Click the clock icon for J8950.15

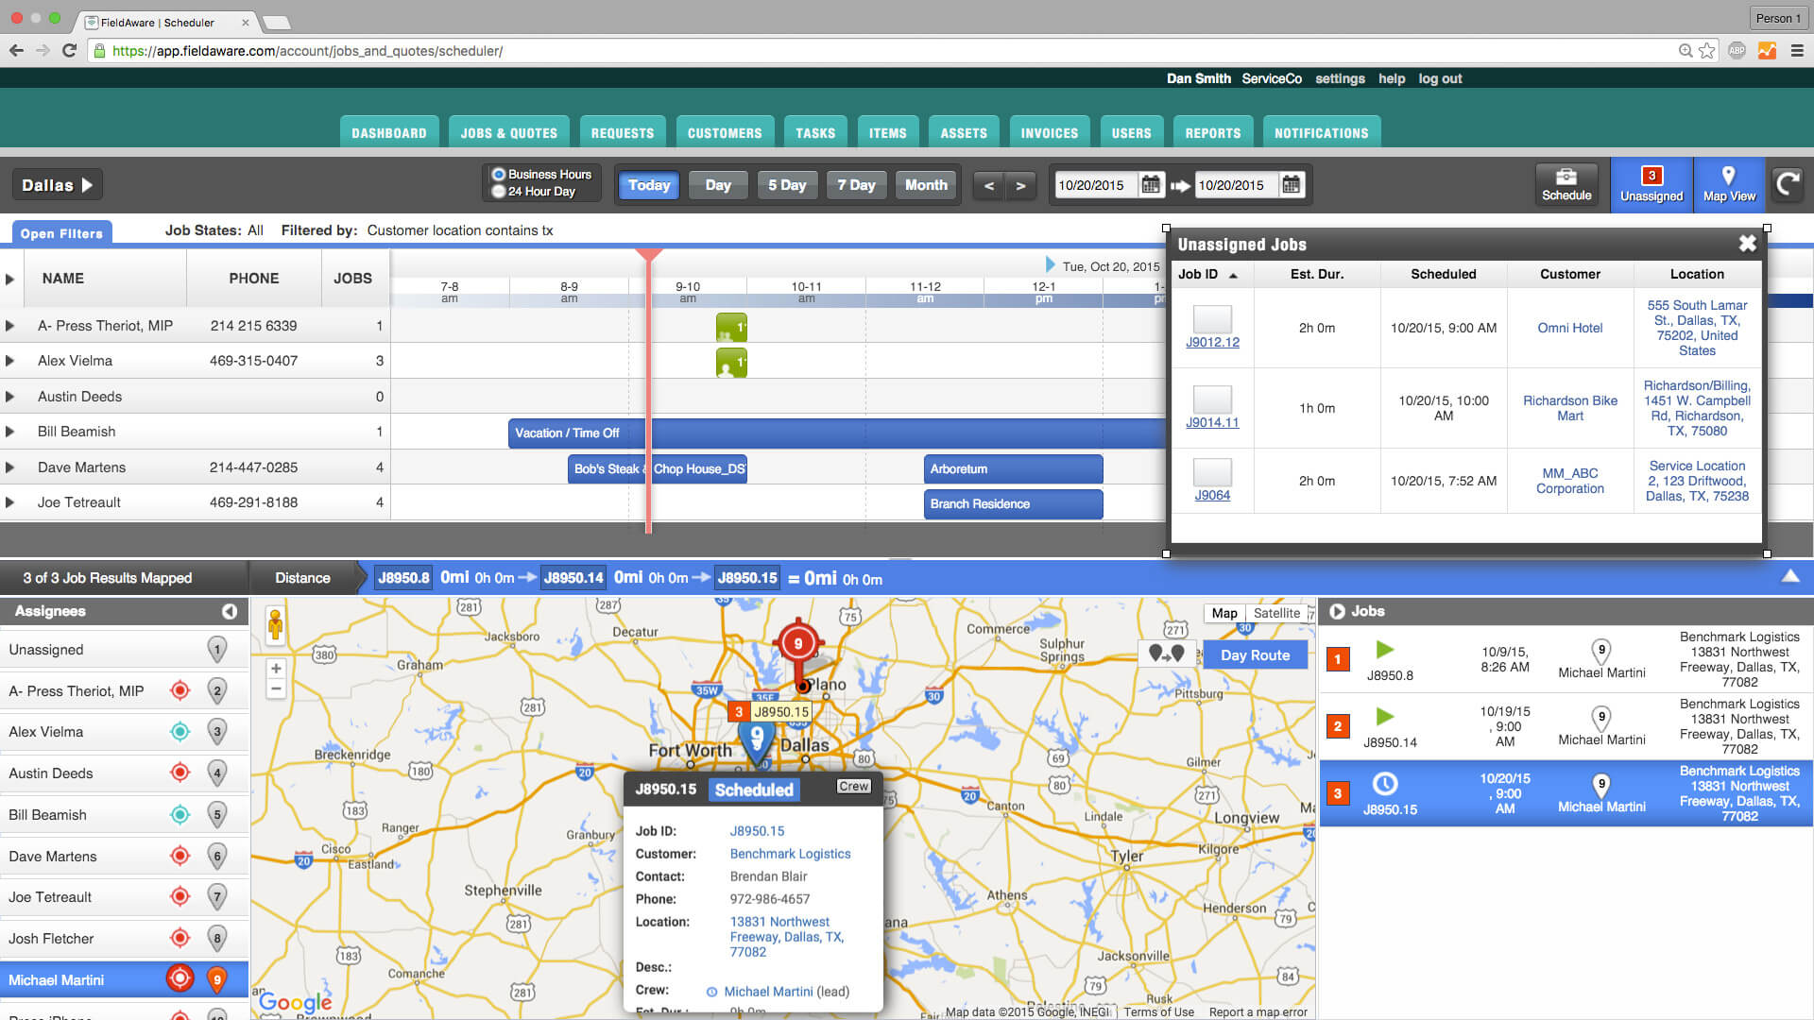(1385, 784)
